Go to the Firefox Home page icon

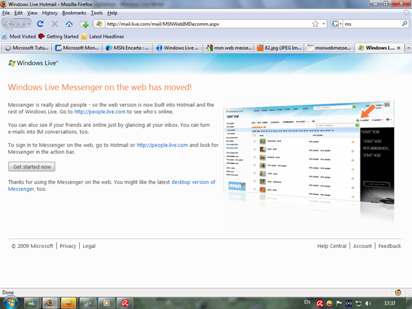pyautogui.click(x=69, y=24)
